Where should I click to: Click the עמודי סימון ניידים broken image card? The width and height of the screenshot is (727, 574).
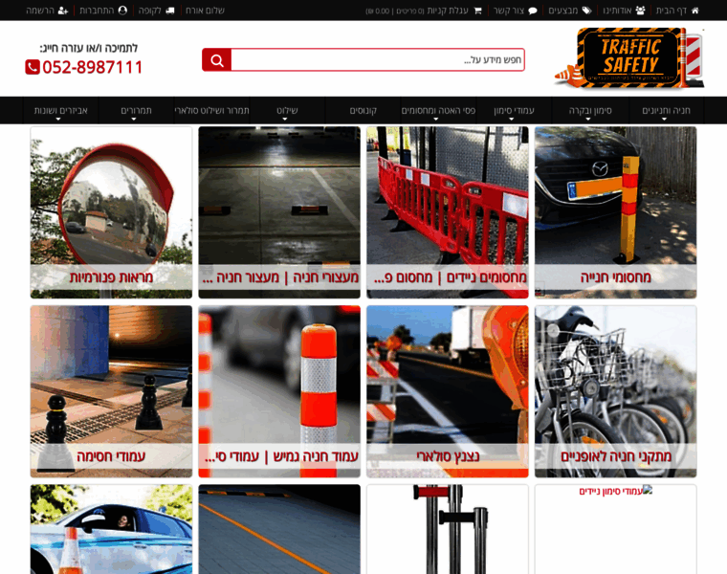[x=615, y=529]
